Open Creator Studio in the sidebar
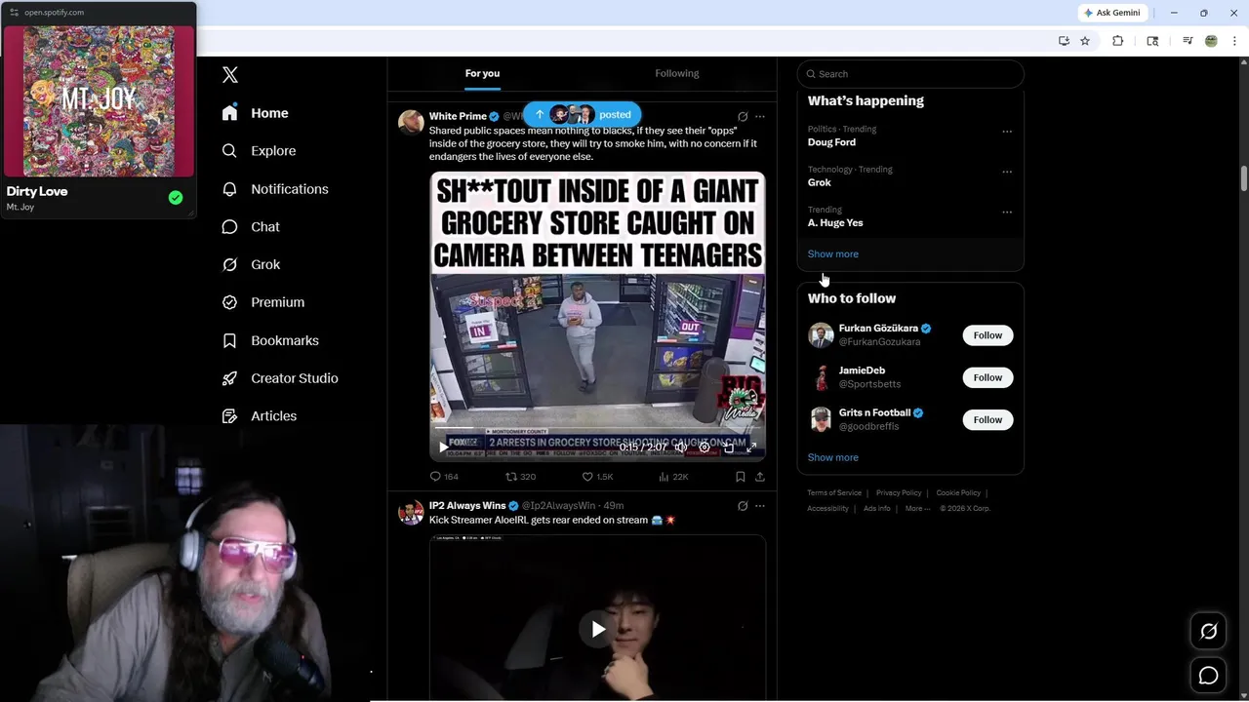The image size is (1249, 702). click(x=280, y=378)
